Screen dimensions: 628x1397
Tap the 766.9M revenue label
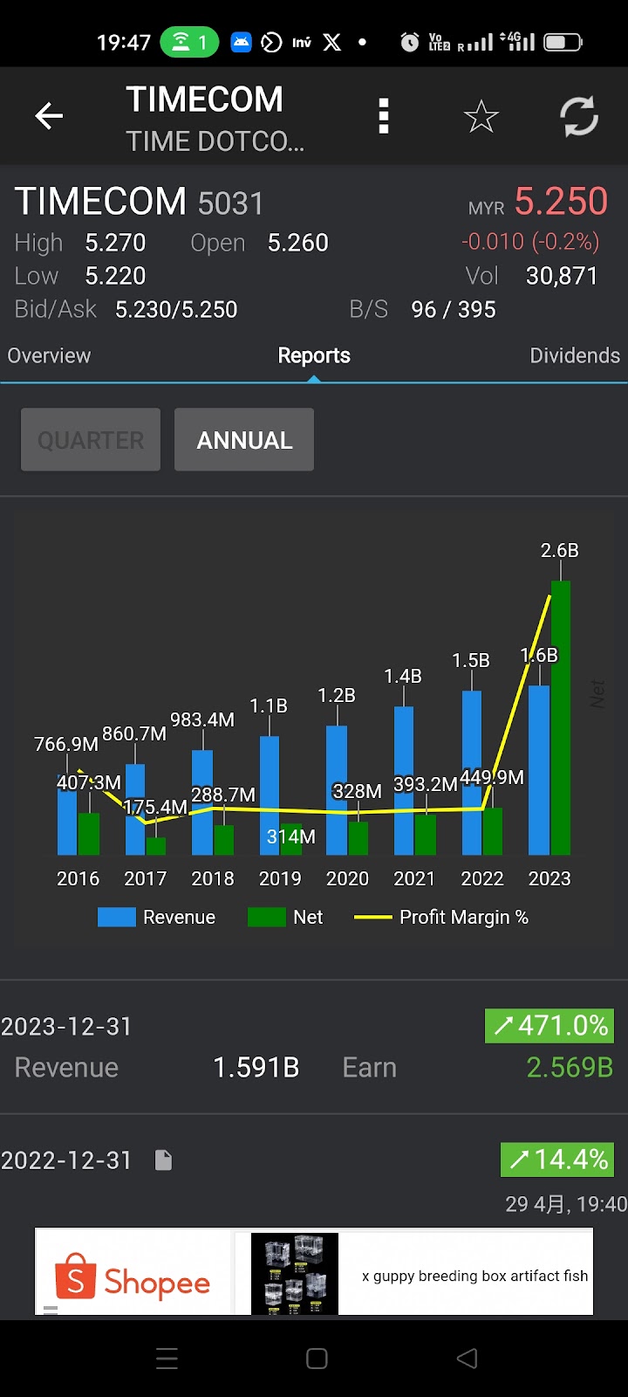coord(66,744)
